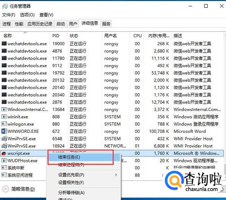Click the CPU value 88 cell

(137, 175)
